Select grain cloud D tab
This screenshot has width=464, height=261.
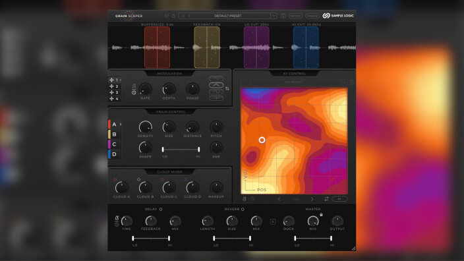(114, 154)
